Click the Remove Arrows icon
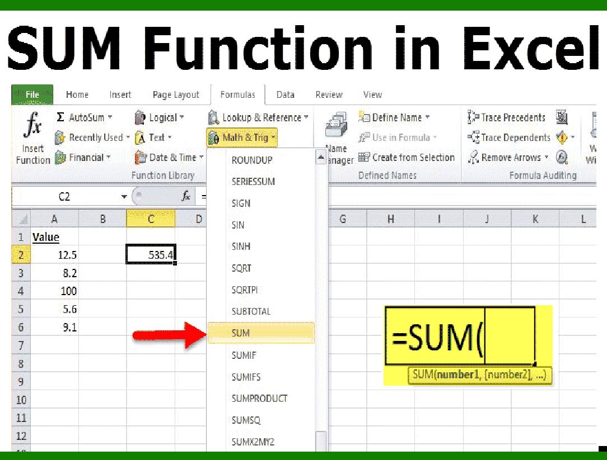Image resolution: width=607 pixels, height=460 pixels. point(473,157)
